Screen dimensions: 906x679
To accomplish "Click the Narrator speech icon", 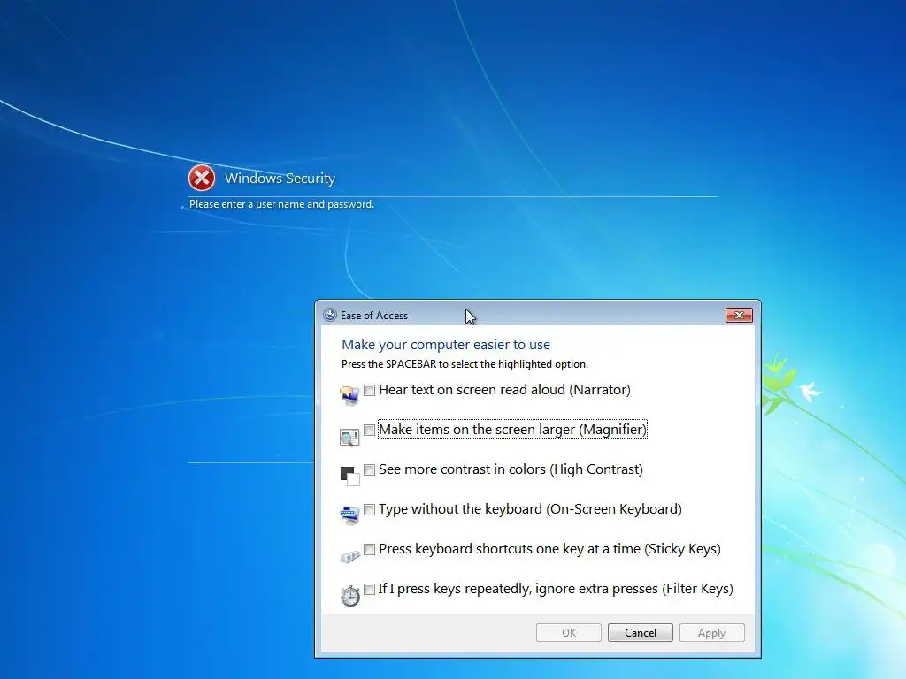I will (x=349, y=395).
